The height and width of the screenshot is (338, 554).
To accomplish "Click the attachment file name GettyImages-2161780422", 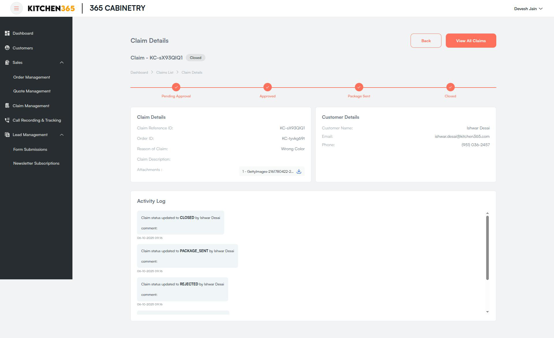I will pyautogui.click(x=268, y=172).
